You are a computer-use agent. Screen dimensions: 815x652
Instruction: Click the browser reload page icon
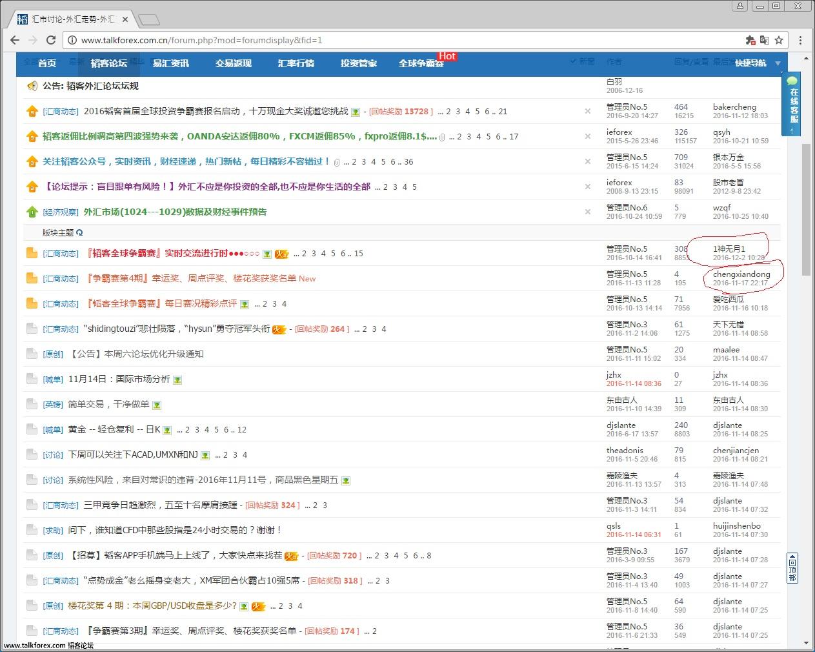click(x=51, y=40)
